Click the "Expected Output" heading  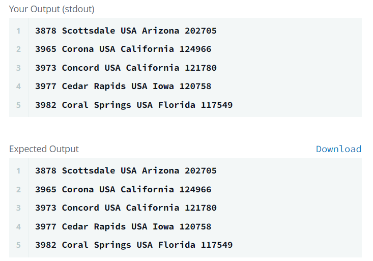pyautogui.click(x=44, y=149)
